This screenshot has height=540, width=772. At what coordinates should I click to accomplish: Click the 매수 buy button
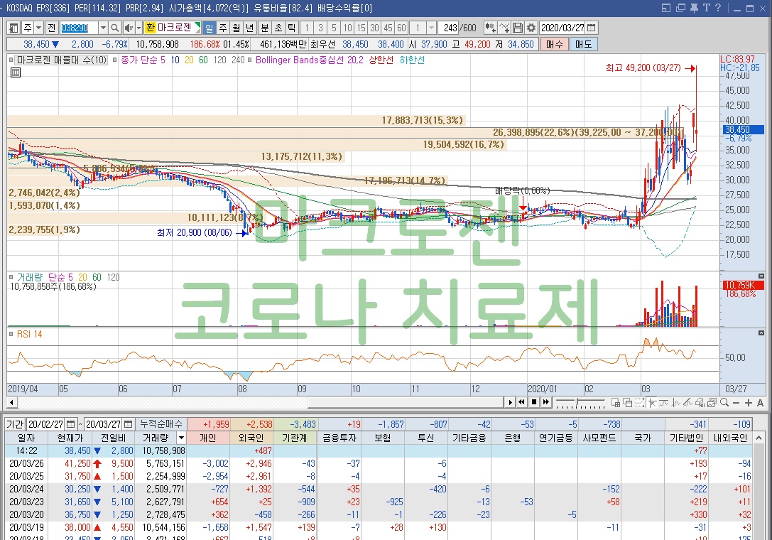coord(555,44)
